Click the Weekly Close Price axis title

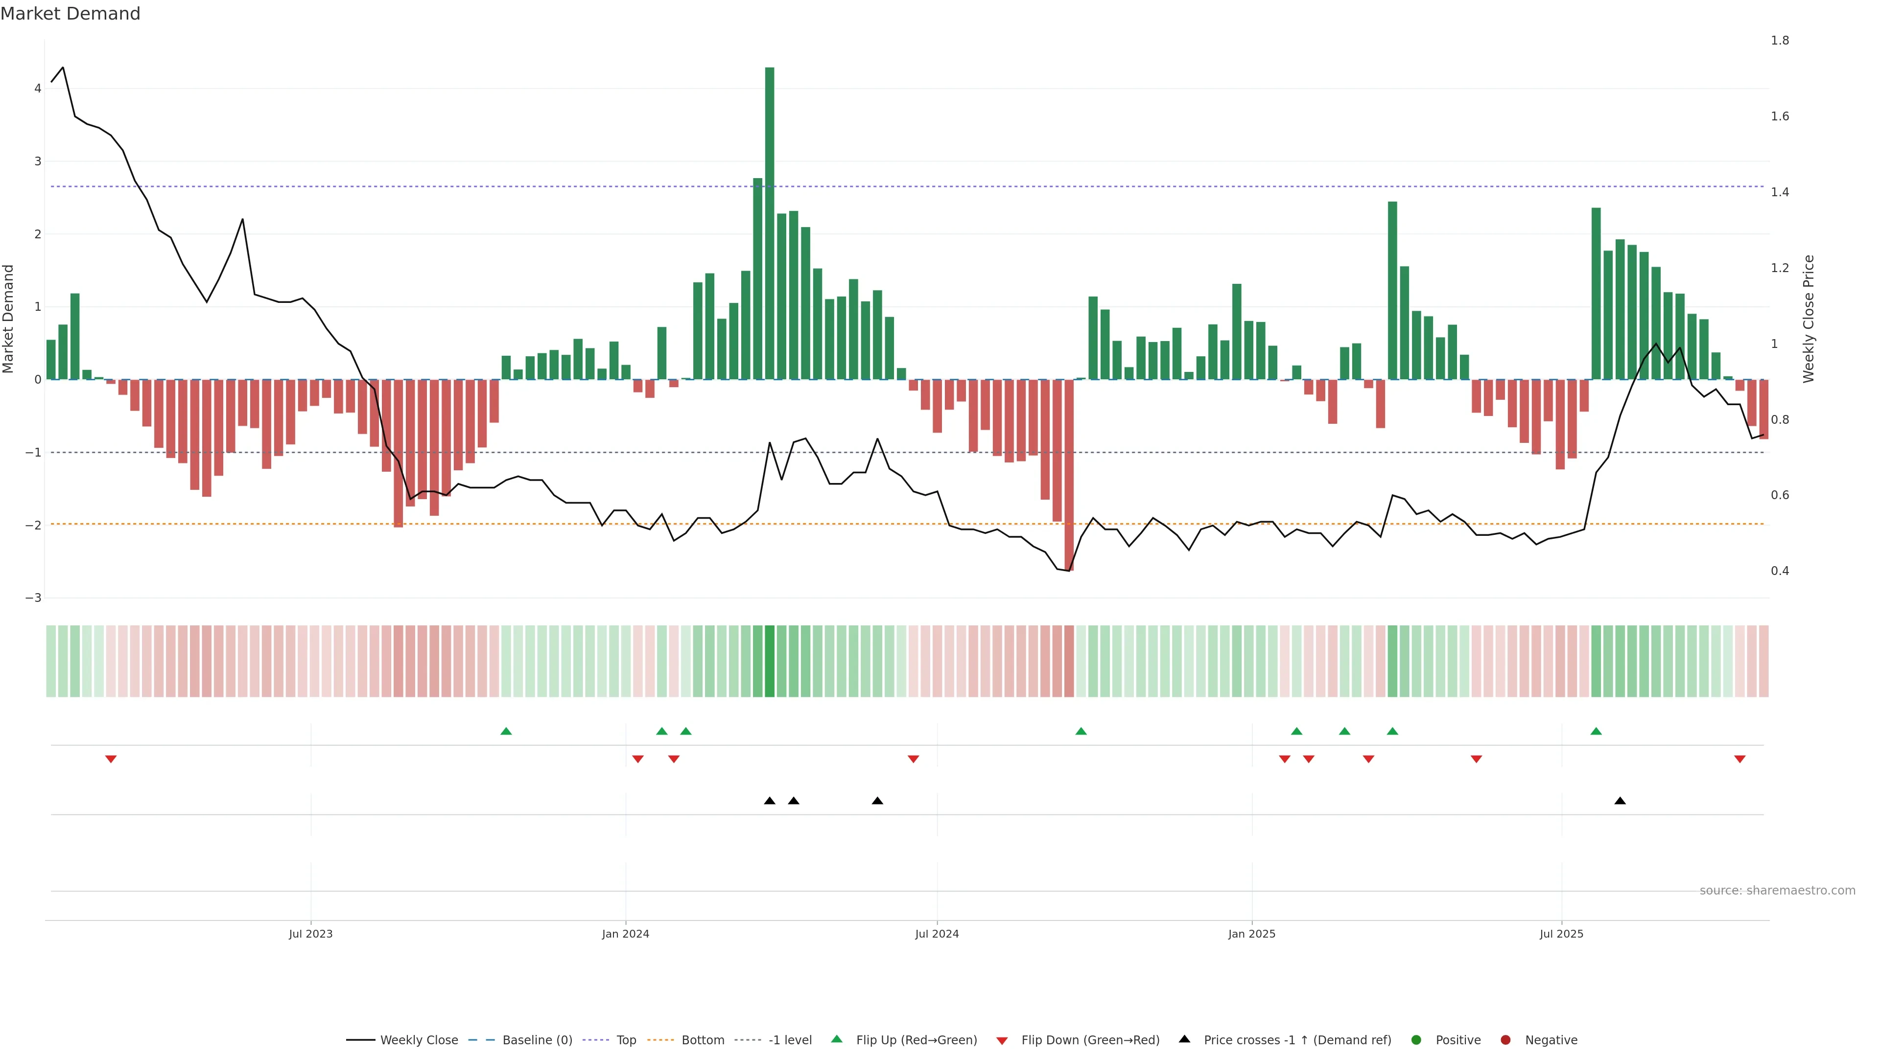pos(1808,319)
